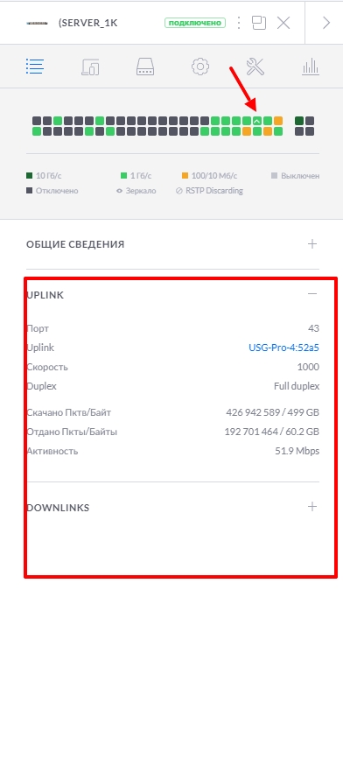Select the dark green 10 Гб/с SFP port
The image size is (343, 759).
pos(299,121)
